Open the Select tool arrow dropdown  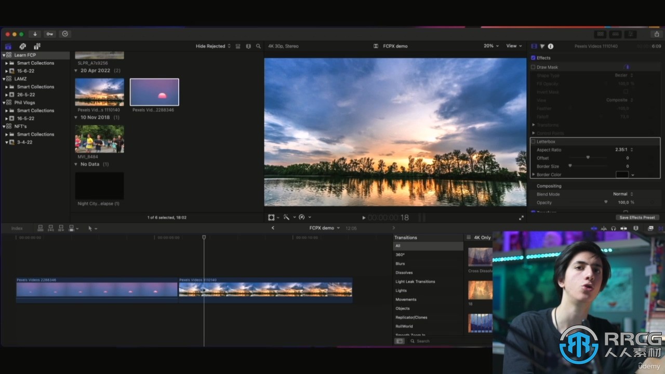(92, 228)
